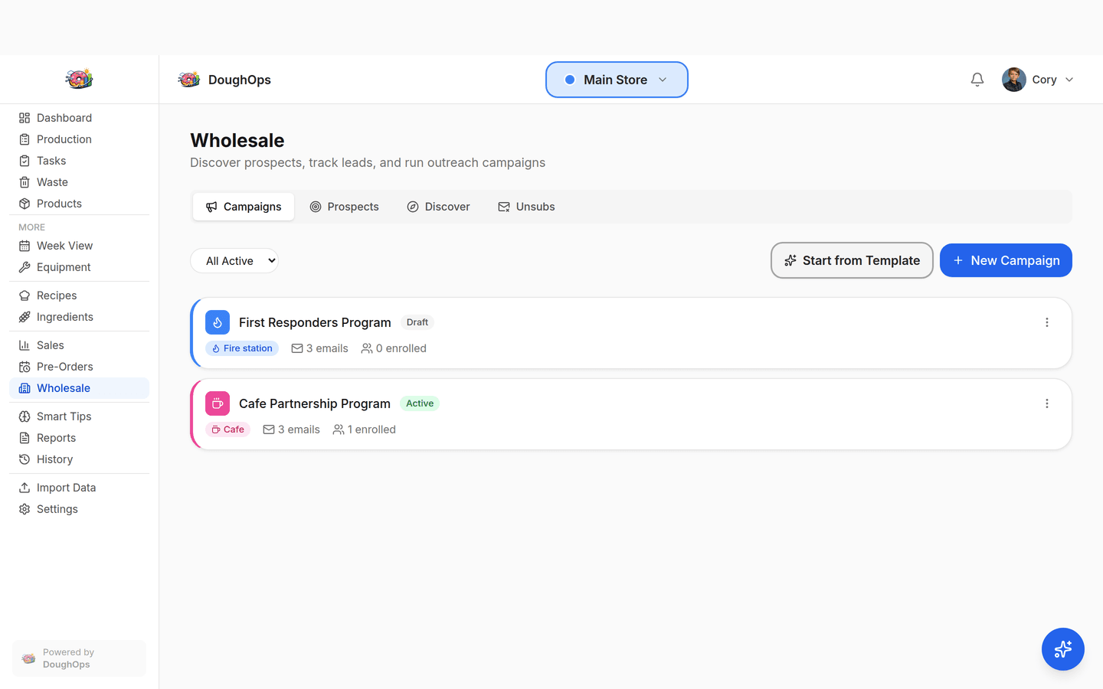Open the All Active filter dropdown
This screenshot has width=1103, height=689.
[x=234, y=260]
